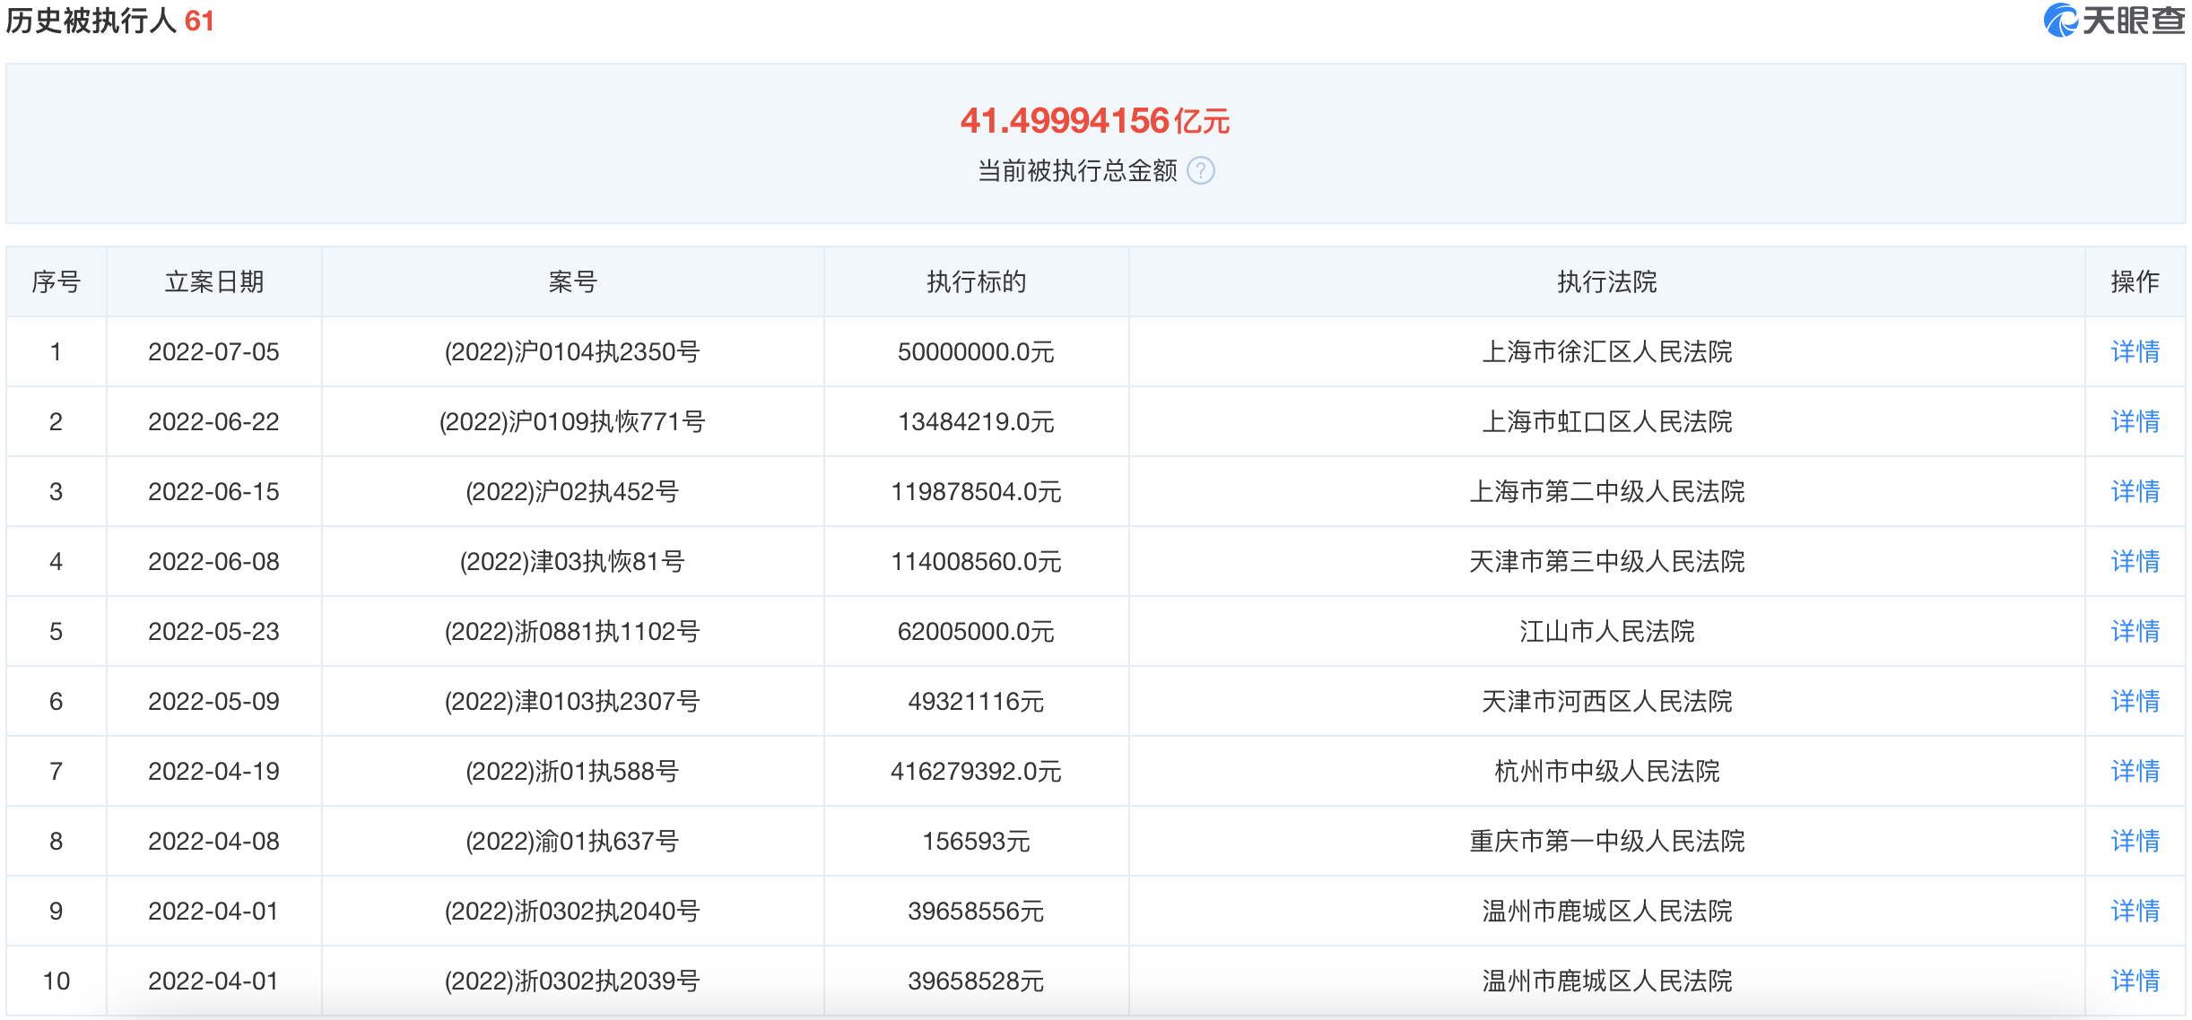Click the 历史被执行人 section title
2192x1020 pixels.
point(91,21)
